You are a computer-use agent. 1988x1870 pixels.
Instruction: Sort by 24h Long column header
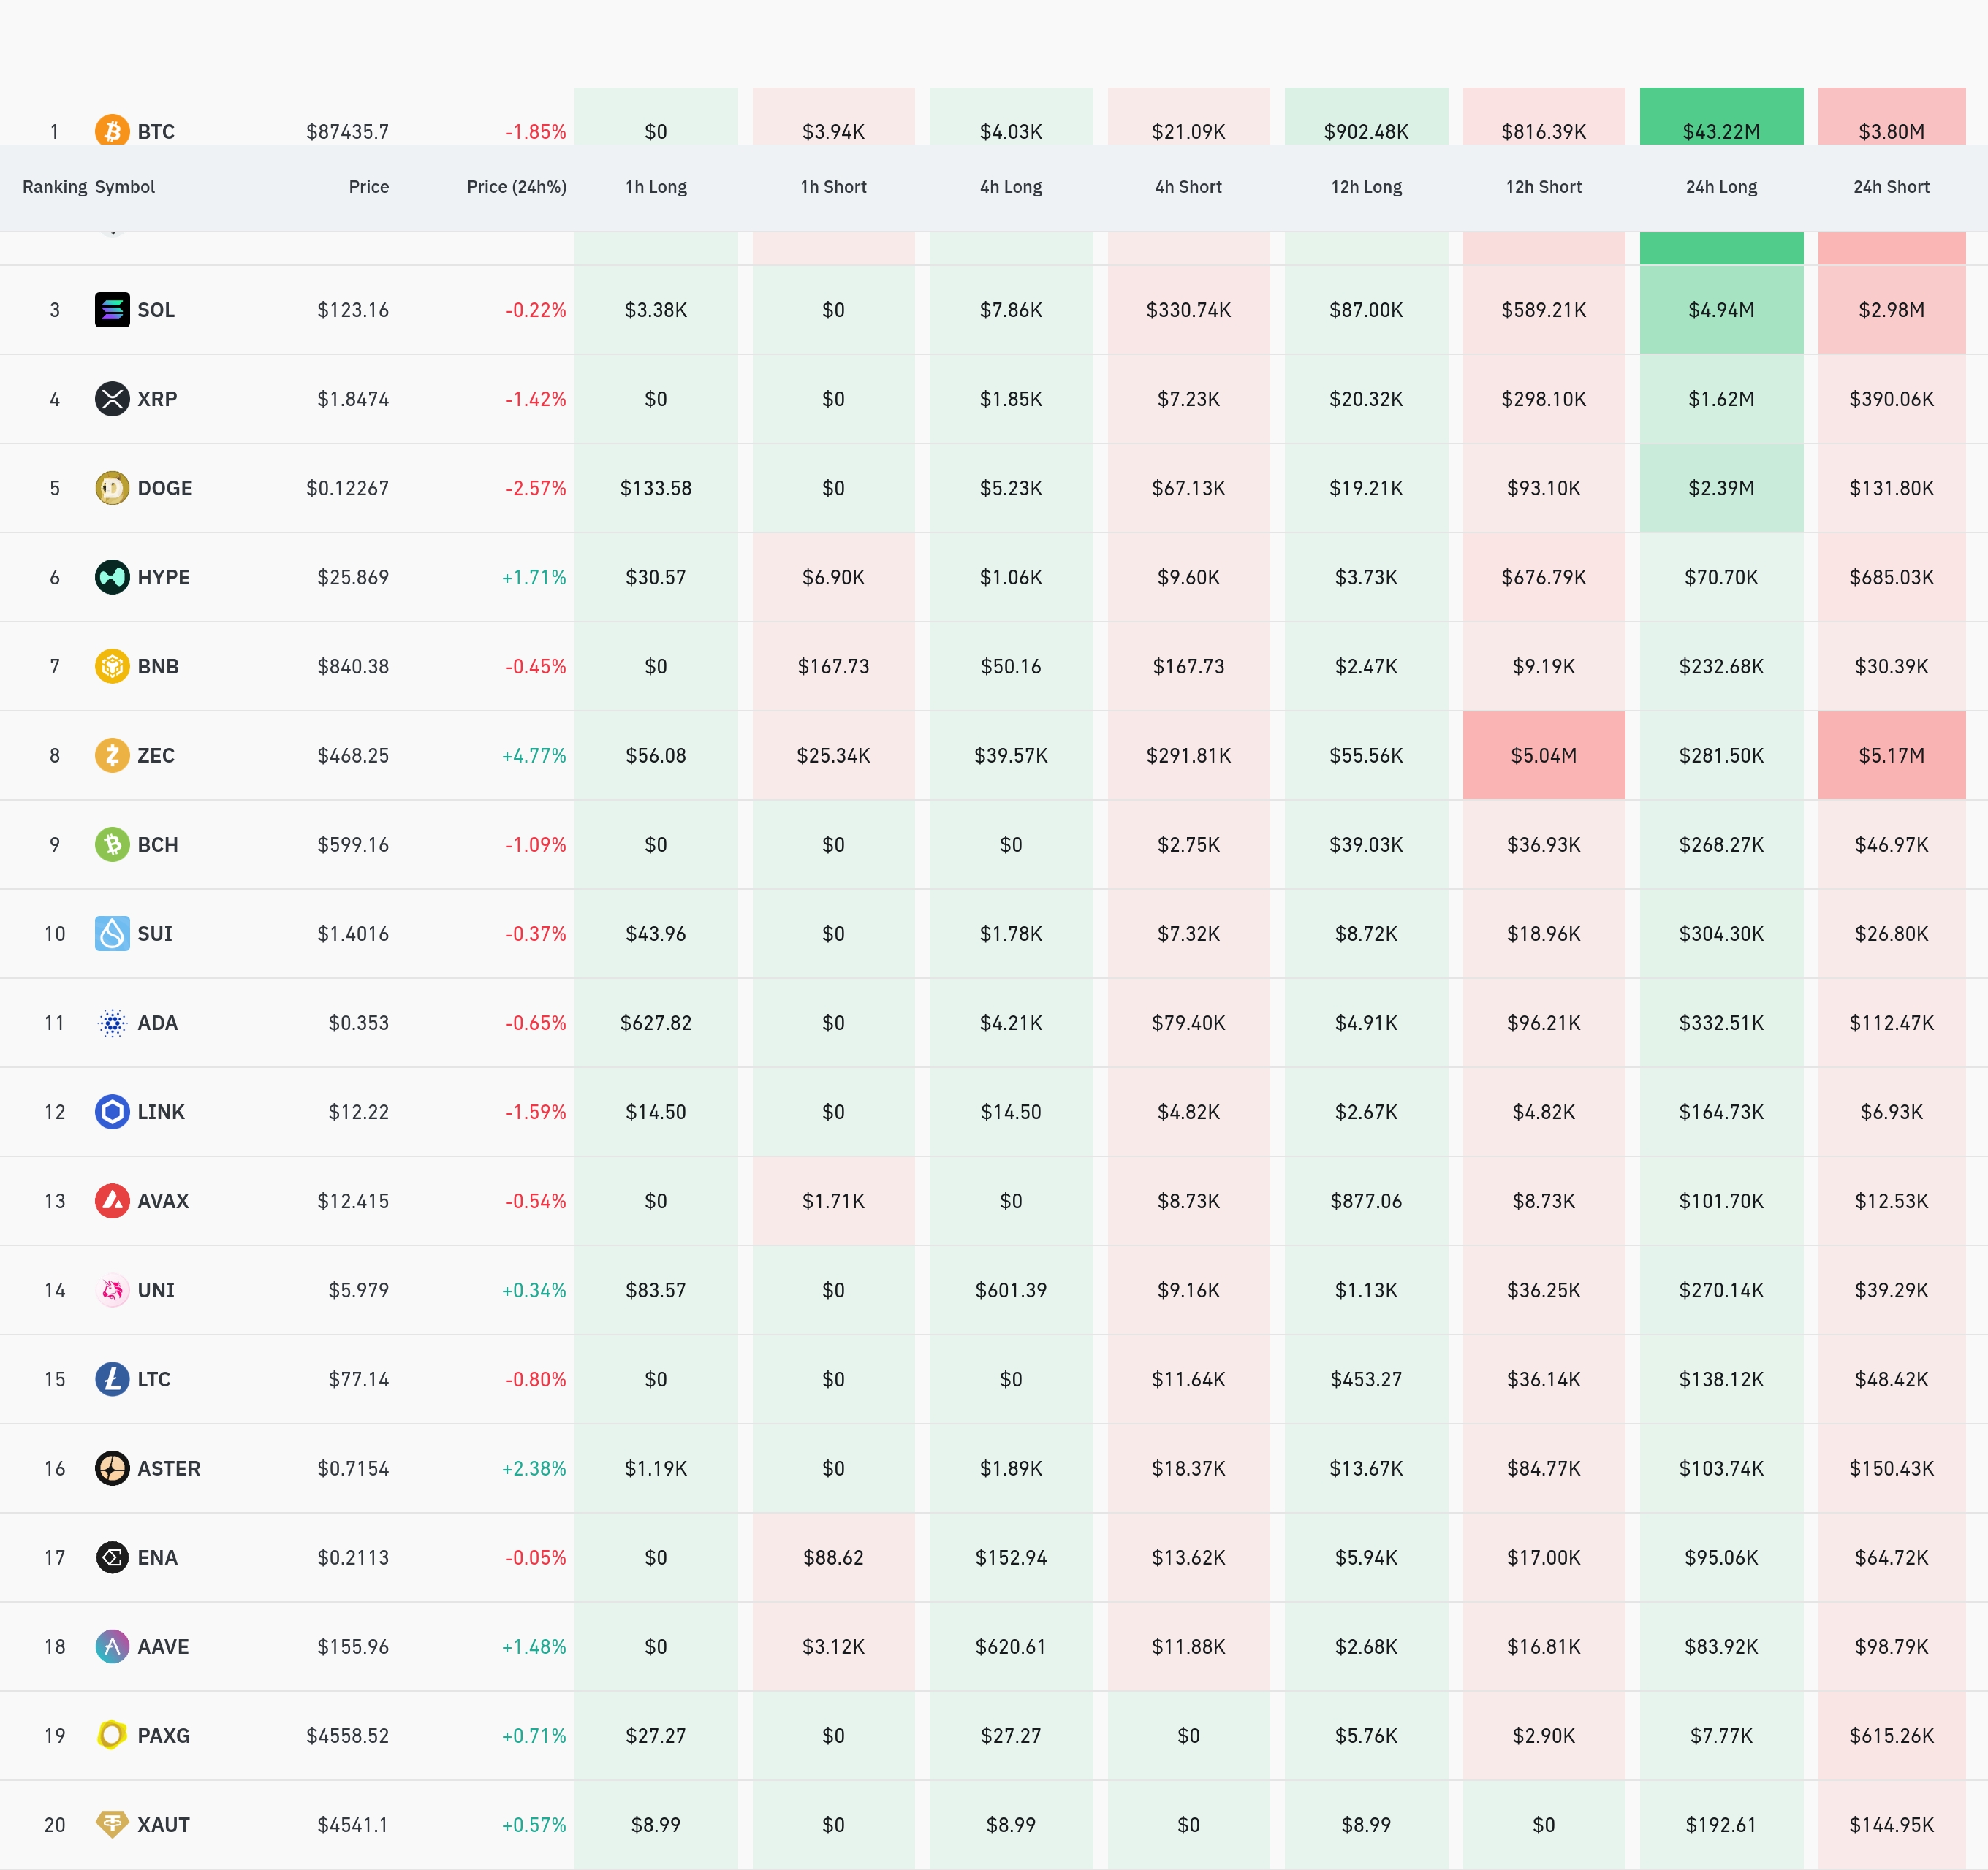click(1720, 187)
